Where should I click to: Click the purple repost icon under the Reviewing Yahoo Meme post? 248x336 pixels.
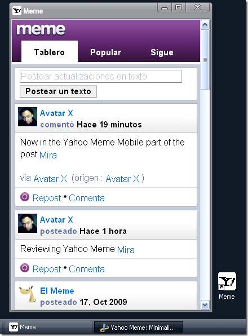(x=25, y=268)
